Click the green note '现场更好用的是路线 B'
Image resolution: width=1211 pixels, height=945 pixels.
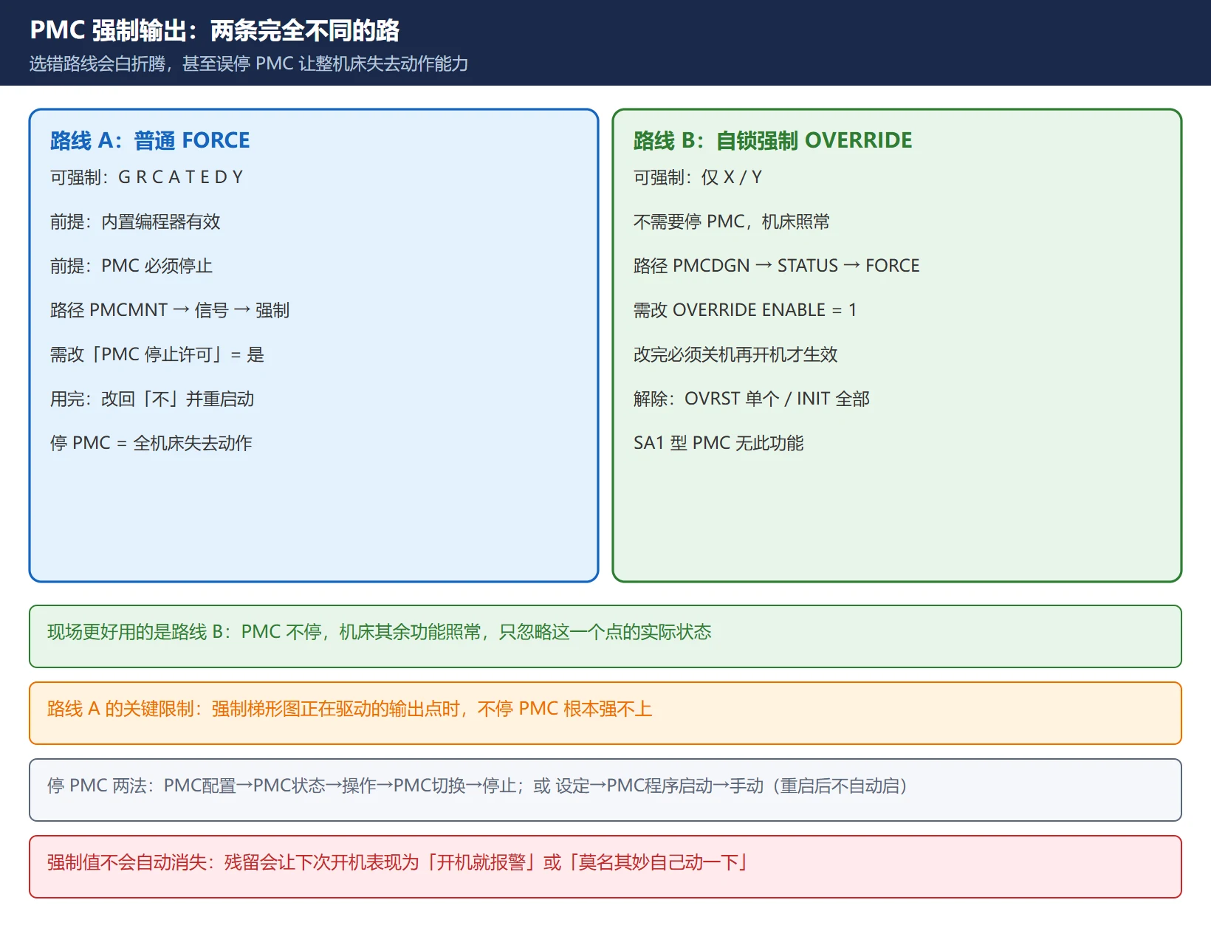coord(605,636)
